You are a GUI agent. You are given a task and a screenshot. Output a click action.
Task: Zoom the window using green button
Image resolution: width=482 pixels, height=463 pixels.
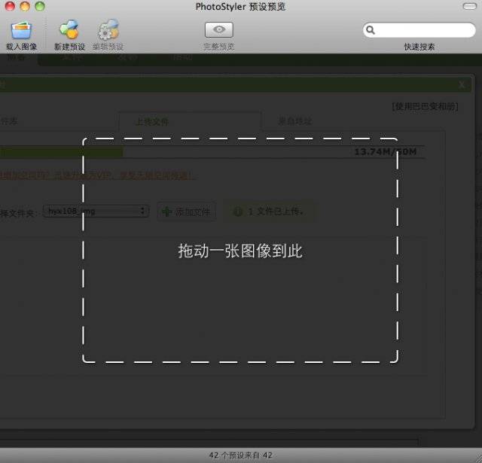[x=39, y=7]
